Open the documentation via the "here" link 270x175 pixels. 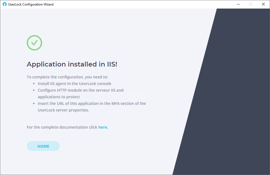(103, 127)
